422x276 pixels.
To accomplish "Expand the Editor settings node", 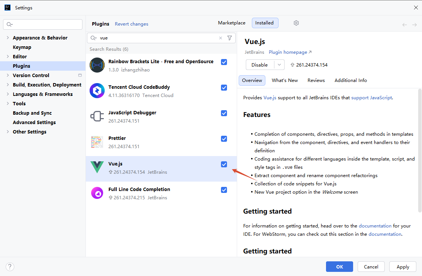I will [8, 56].
